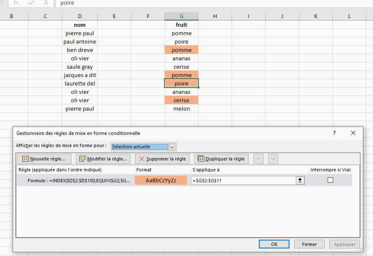Open the insert function fx icon

(46, 3)
